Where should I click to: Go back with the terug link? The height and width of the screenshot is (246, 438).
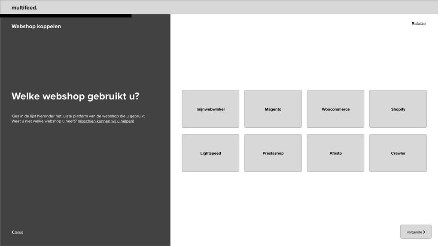coord(17,232)
